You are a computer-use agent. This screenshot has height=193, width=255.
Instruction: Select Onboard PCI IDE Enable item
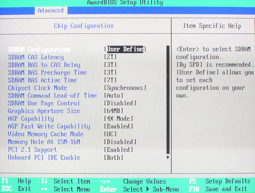click(44, 158)
